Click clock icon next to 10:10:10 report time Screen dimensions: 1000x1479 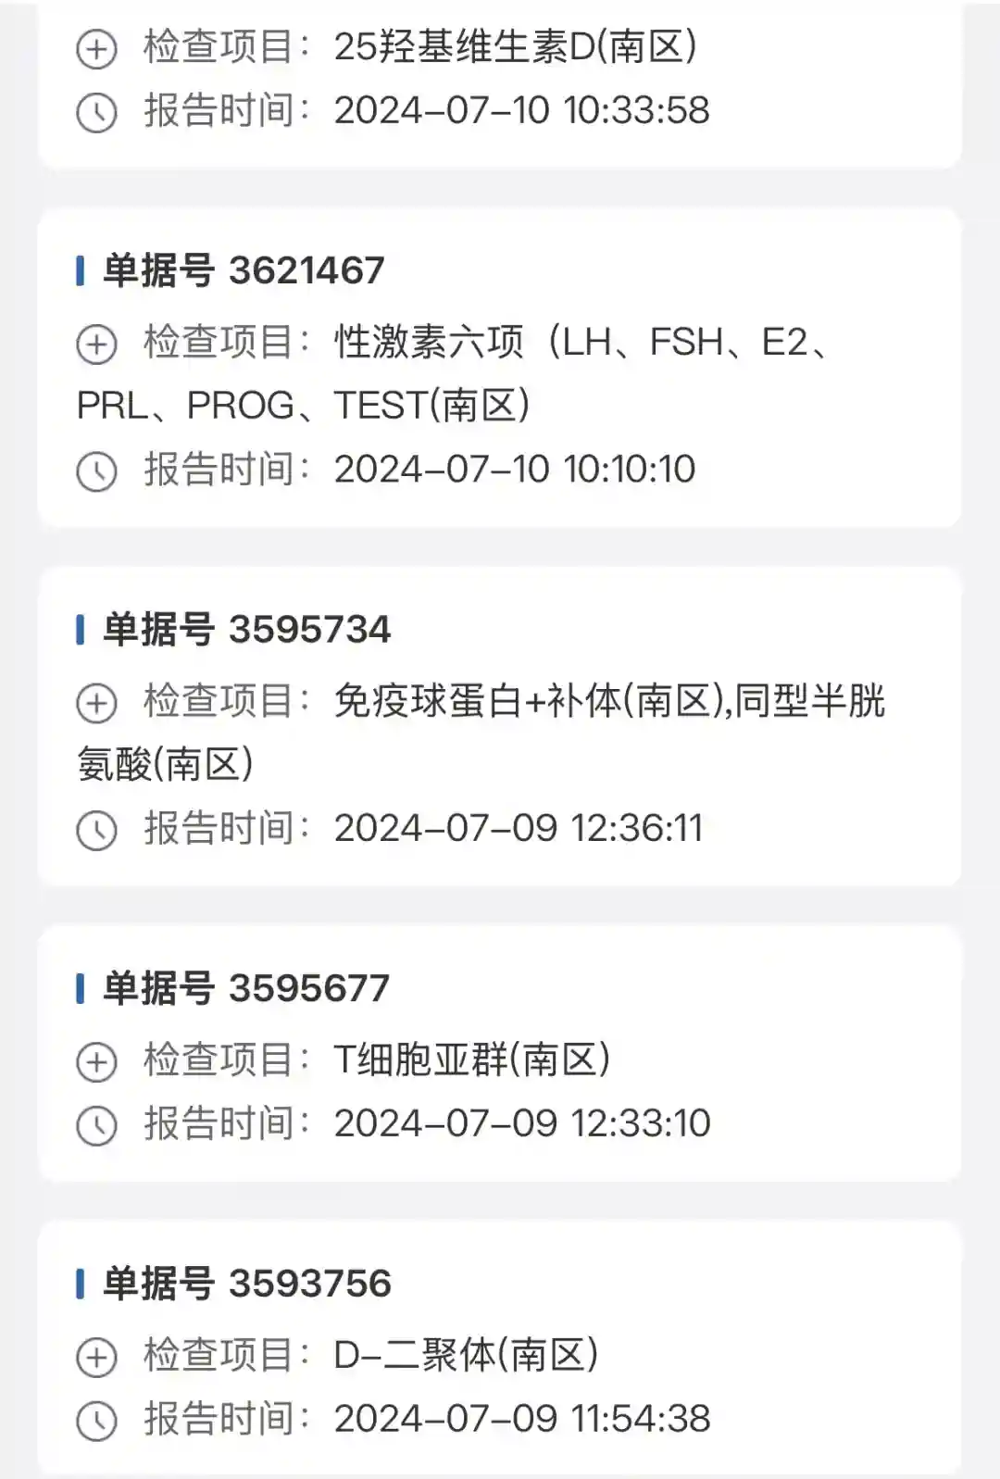pos(96,471)
